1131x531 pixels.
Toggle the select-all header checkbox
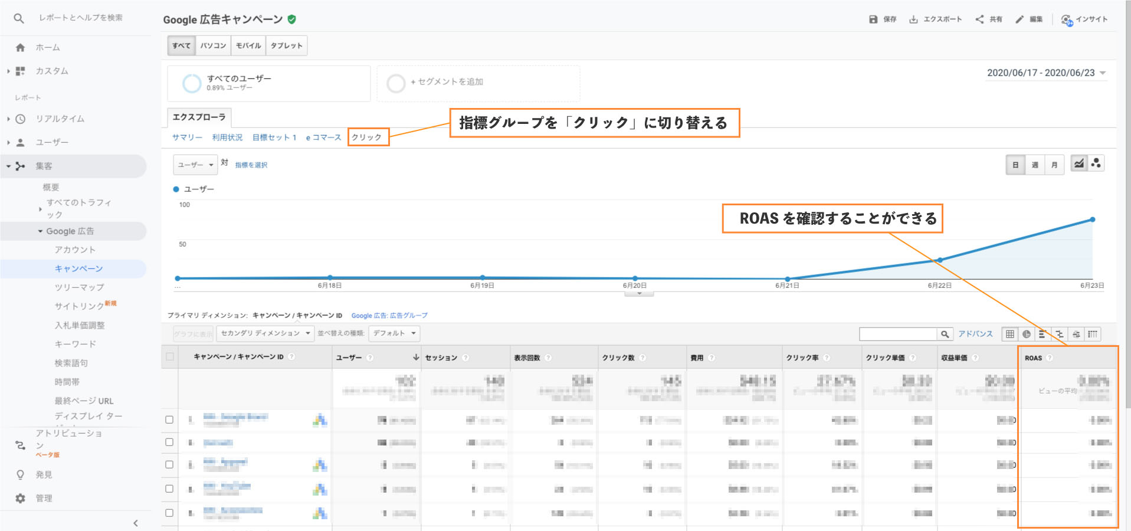(x=170, y=356)
